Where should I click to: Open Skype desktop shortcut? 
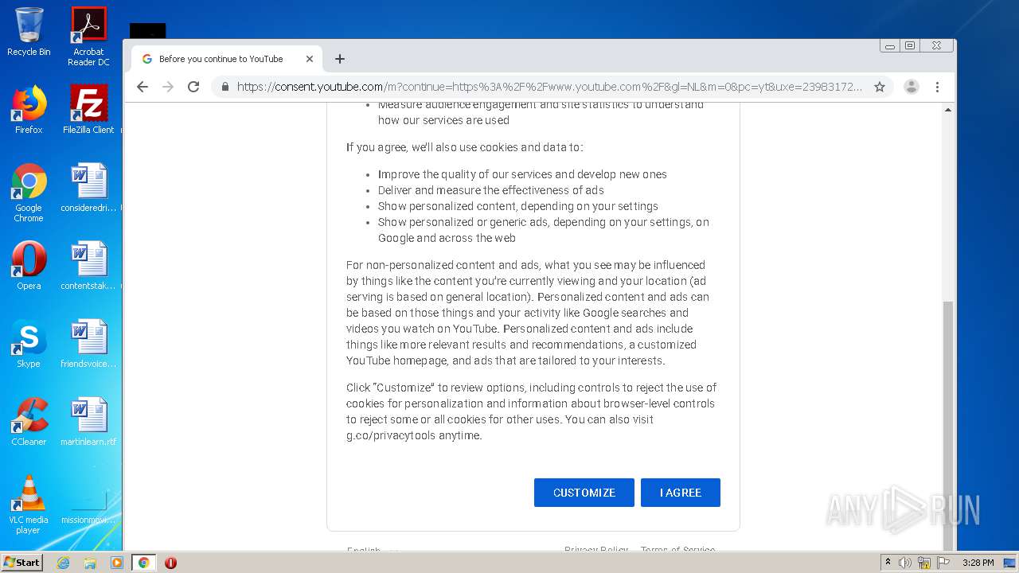click(29, 345)
